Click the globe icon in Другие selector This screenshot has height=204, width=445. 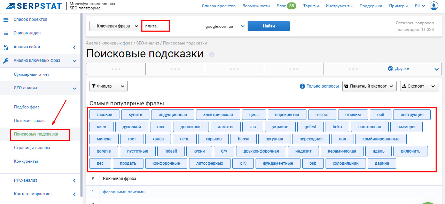[391, 69]
